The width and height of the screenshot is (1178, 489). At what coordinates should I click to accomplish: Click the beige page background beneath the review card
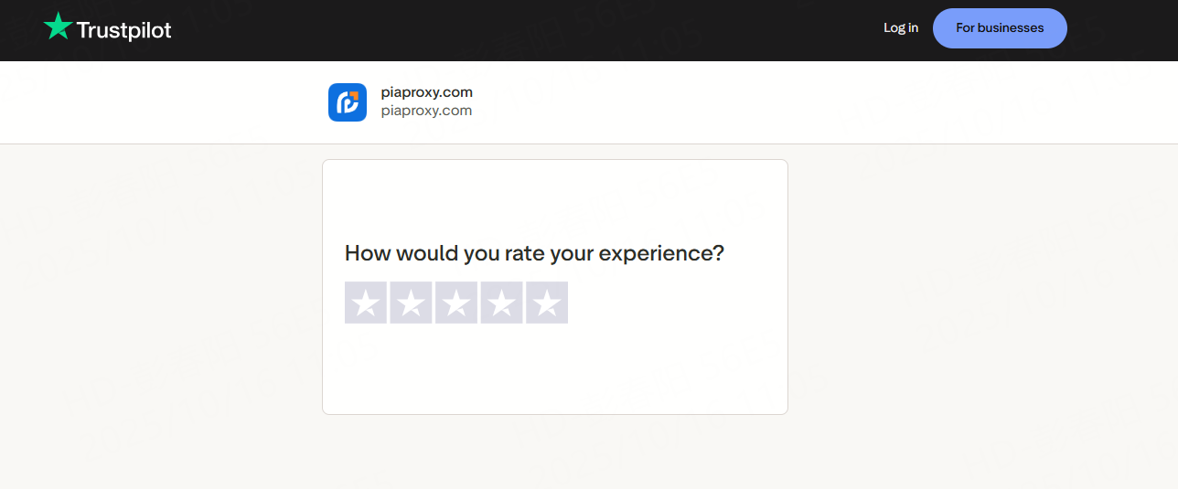[x=554, y=452]
